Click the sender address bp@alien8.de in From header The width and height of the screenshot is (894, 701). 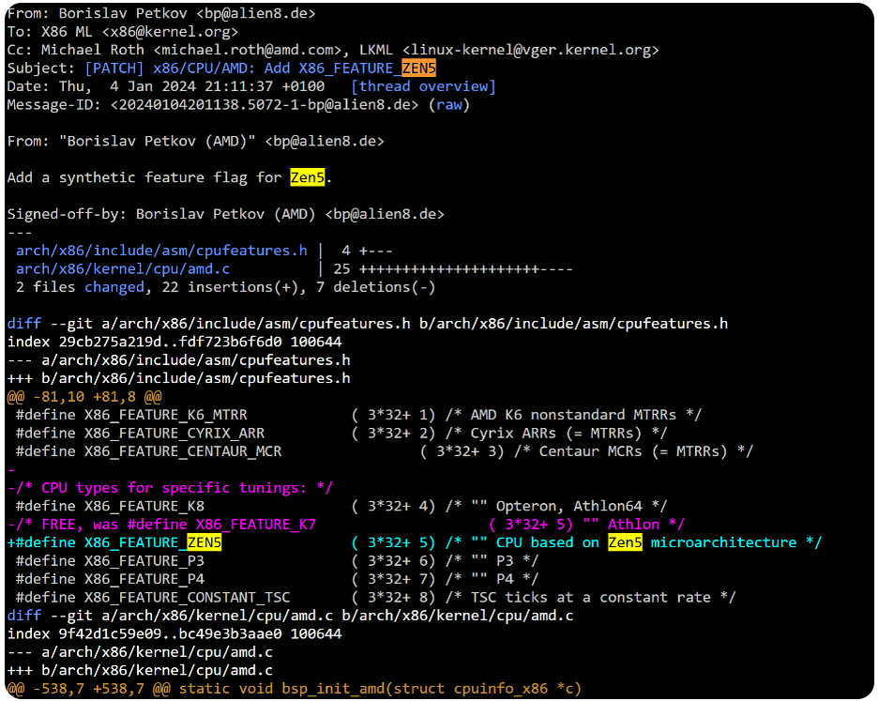(x=256, y=14)
